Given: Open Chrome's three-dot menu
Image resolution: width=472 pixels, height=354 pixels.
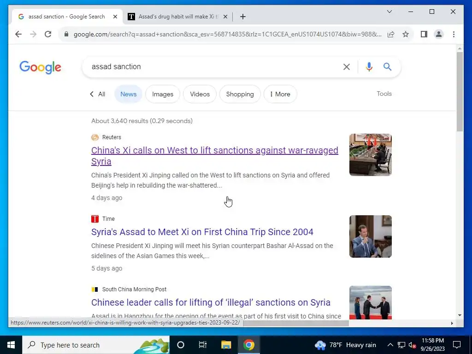Looking at the screenshot, I should tap(454, 34).
